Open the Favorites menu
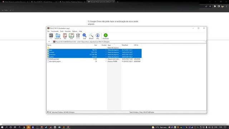The height and width of the screenshot is (129, 229). [68, 31]
